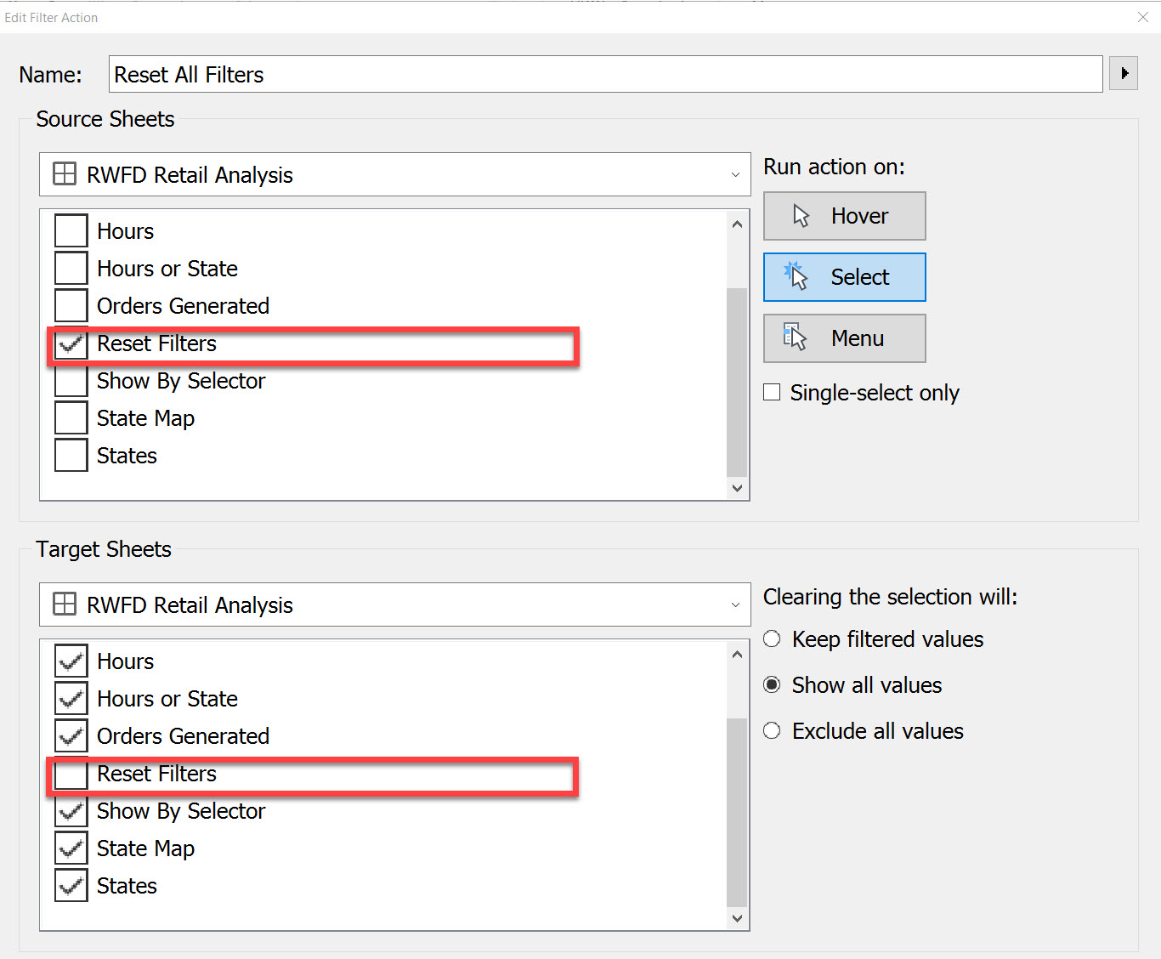Close the Edit Filter Action dialog
The height and width of the screenshot is (959, 1161).
pos(1143,17)
